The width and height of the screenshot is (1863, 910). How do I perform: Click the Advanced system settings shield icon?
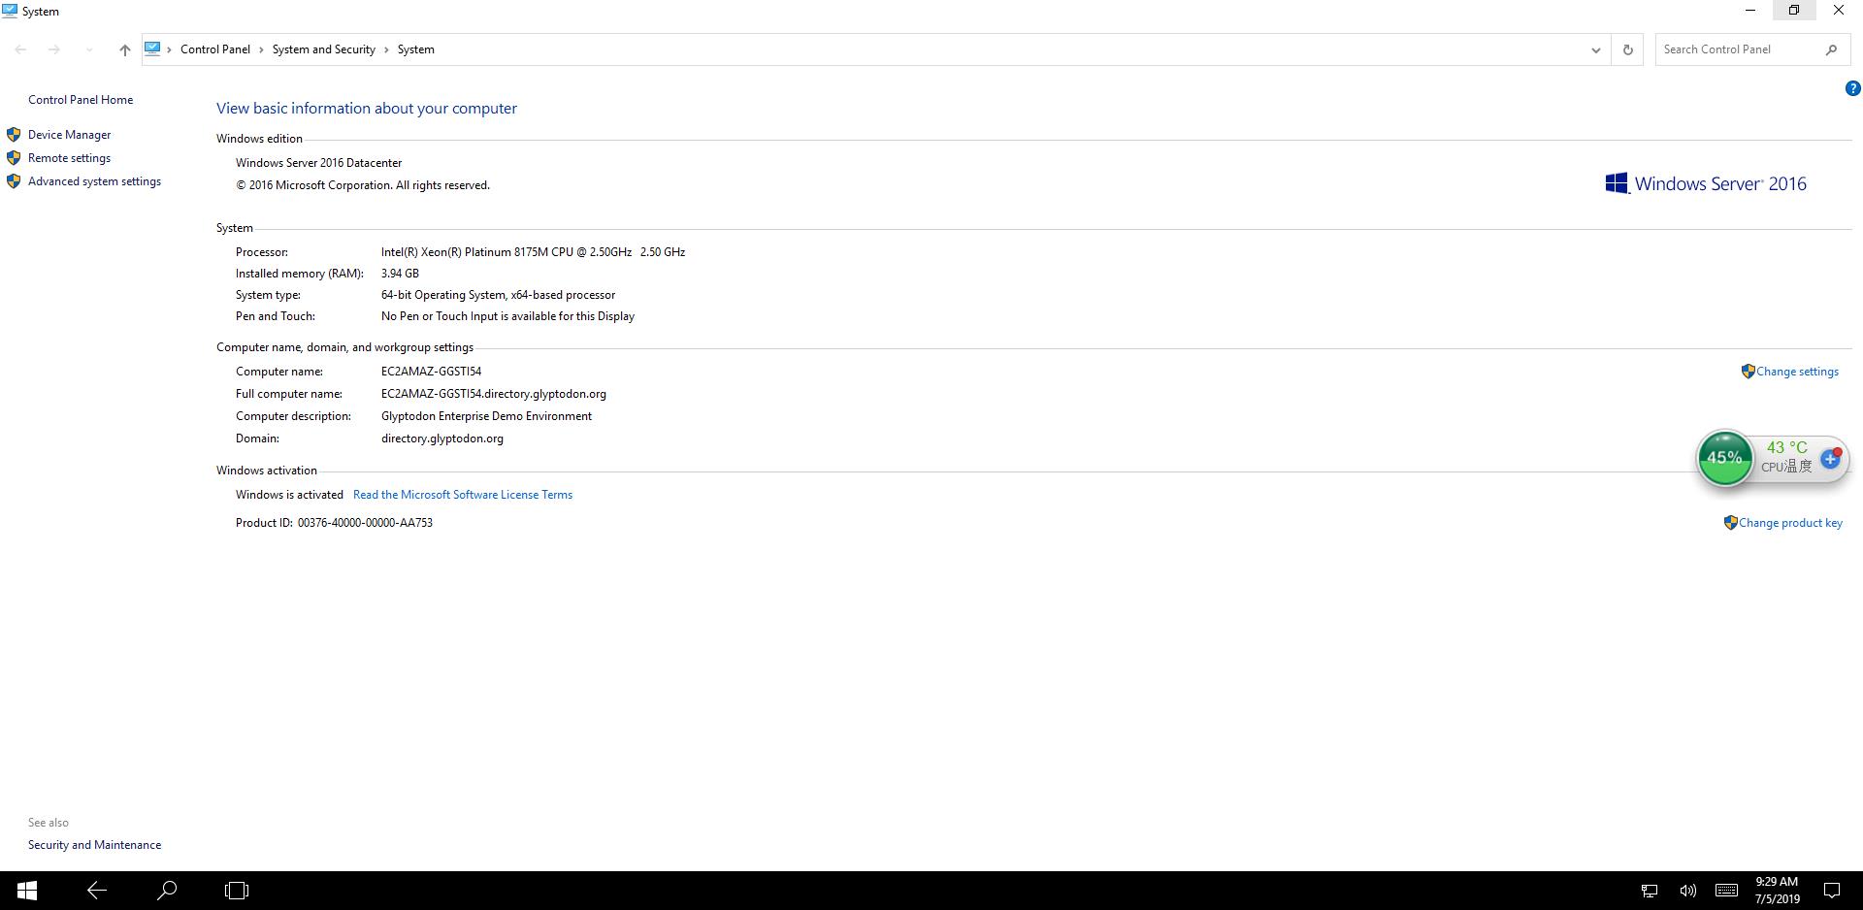[14, 181]
